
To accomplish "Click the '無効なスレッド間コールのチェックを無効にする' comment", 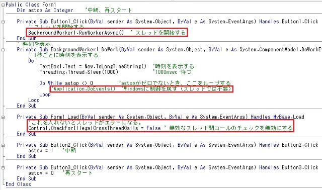I will pos(228,128).
